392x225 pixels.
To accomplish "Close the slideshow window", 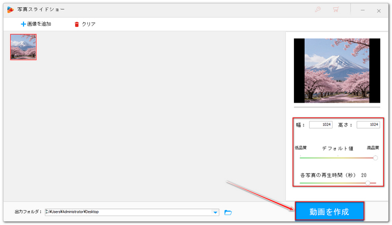I will pyautogui.click(x=379, y=11).
